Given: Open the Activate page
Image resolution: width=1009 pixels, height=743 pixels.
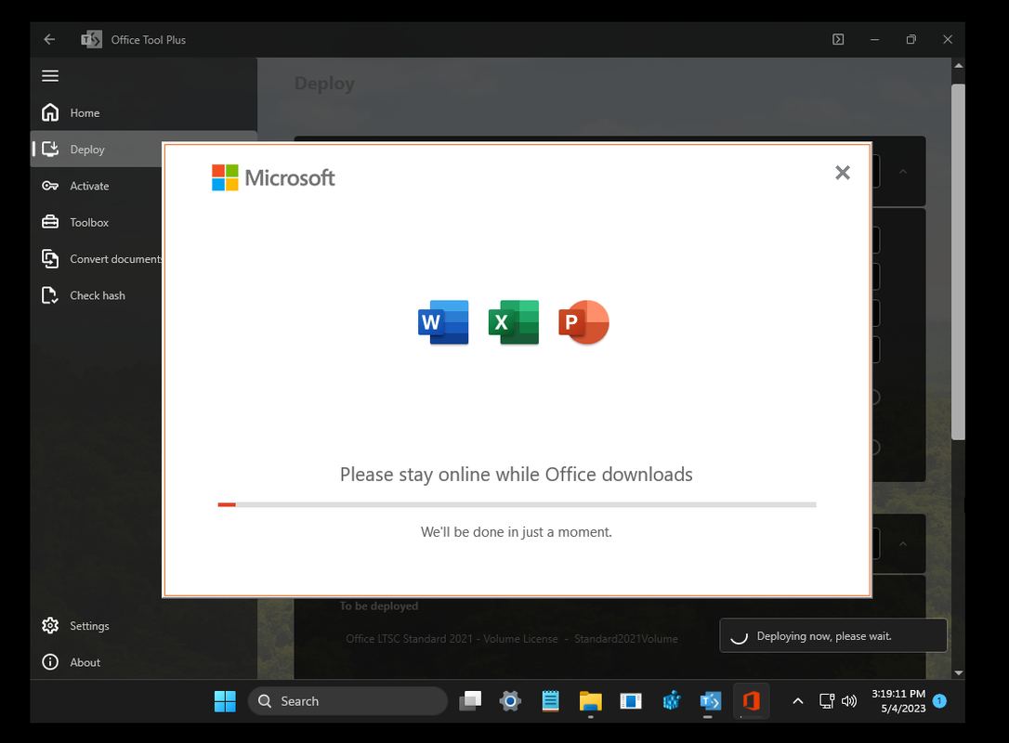Looking at the screenshot, I should tap(97, 186).
